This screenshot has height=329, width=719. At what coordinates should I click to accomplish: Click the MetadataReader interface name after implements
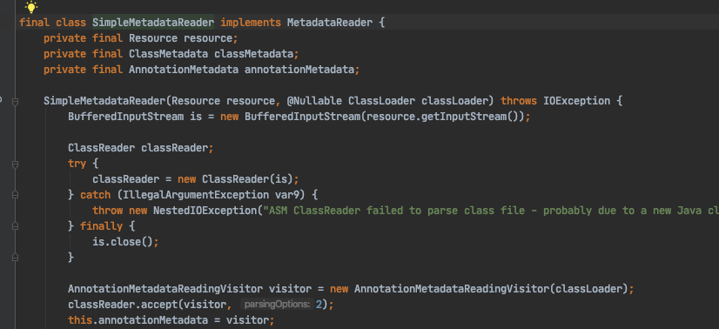(330, 23)
